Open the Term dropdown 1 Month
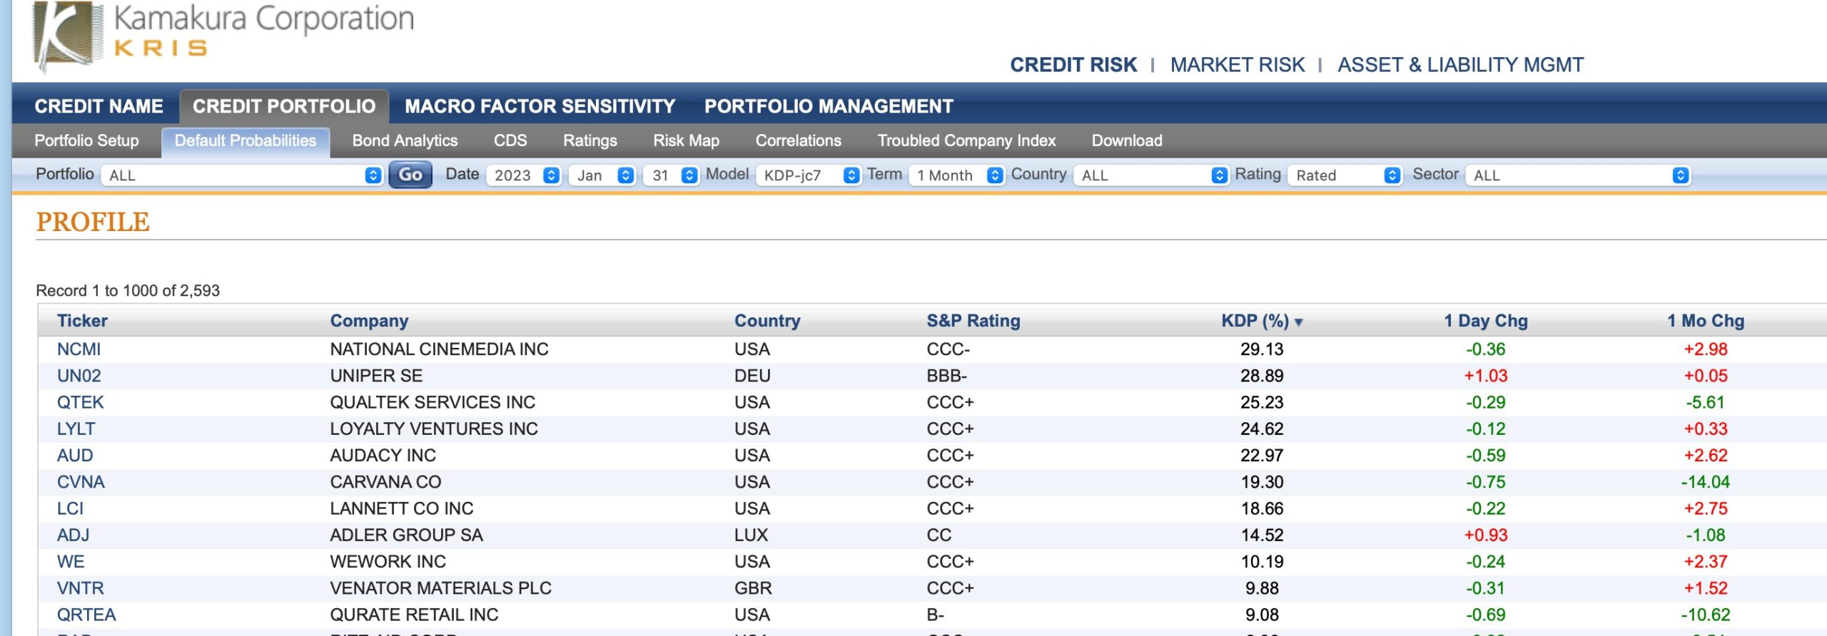The height and width of the screenshot is (636, 1827). [956, 175]
